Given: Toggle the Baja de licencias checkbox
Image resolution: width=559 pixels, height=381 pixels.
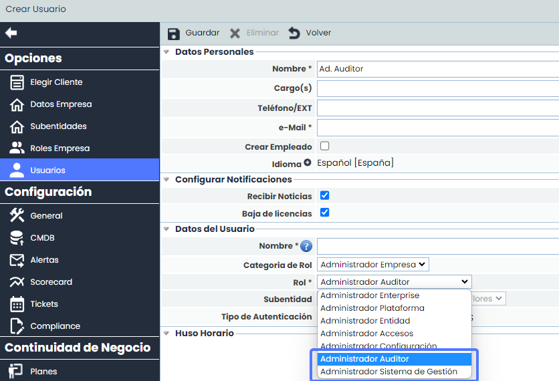Looking at the screenshot, I should pyautogui.click(x=325, y=213).
